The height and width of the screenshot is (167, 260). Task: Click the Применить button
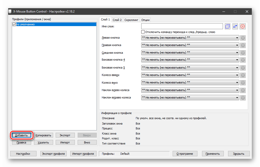(x=213, y=154)
